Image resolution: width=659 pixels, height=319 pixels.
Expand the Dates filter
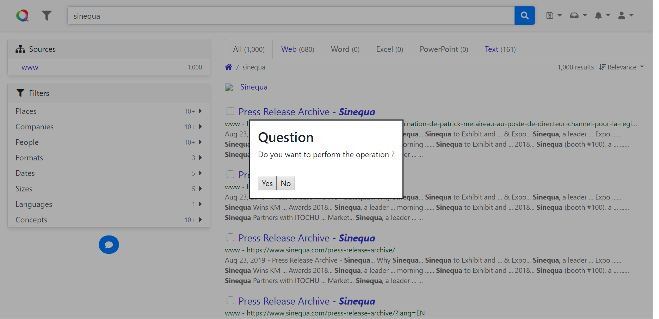(109, 173)
